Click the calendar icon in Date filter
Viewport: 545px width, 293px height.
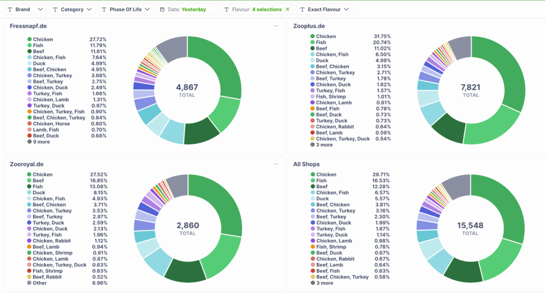coord(162,10)
